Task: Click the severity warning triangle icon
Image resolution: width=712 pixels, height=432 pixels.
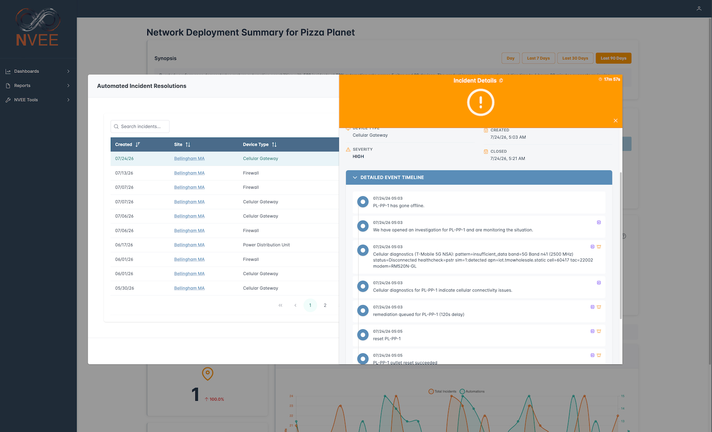Action: pos(348,149)
